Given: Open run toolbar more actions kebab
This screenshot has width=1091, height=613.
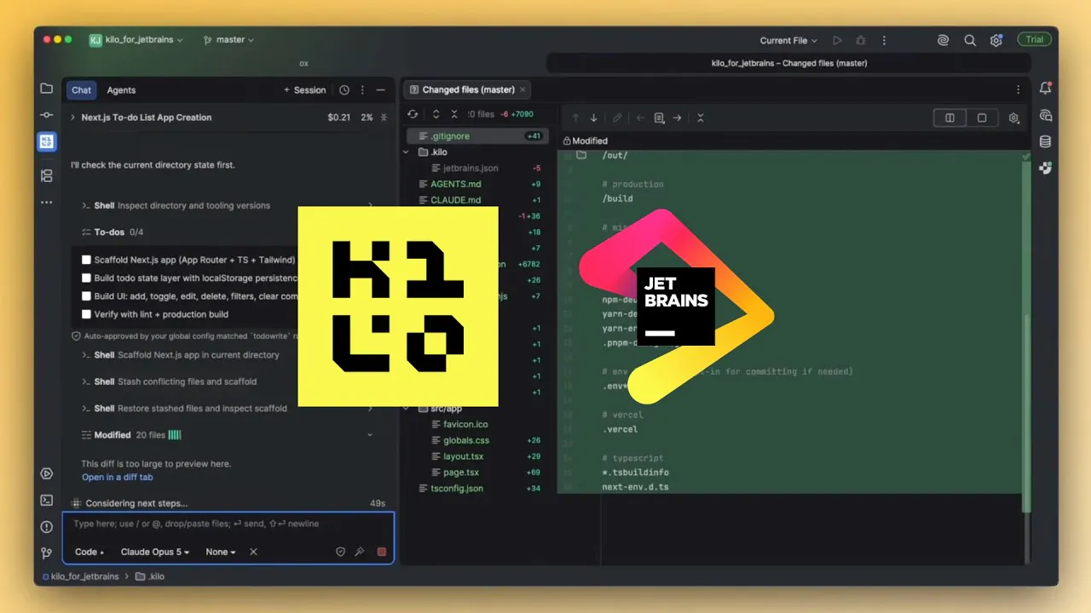Looking at the screenshot, I should (884, 40).
